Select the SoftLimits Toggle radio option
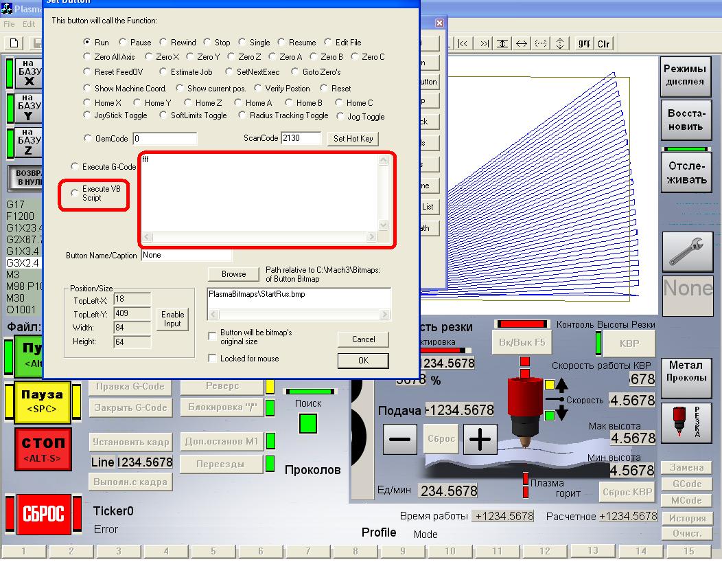722x562 pixels. [x=163, y=115]
